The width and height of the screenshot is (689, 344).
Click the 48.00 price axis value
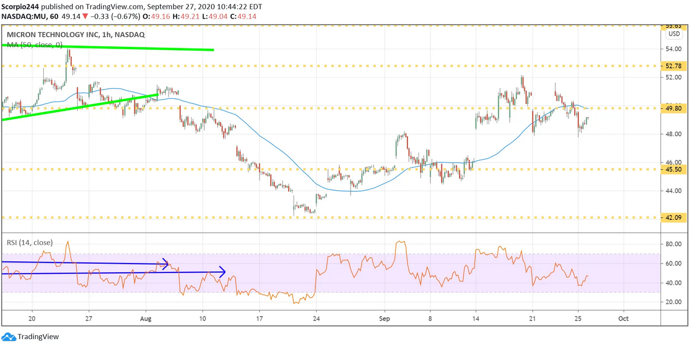pyautogui.click(x=674, y=134)
